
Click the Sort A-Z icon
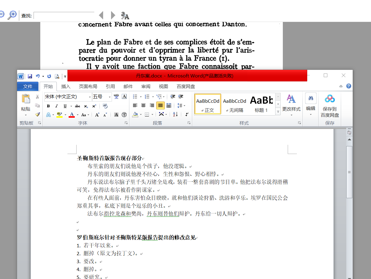[x=175, y=114]
